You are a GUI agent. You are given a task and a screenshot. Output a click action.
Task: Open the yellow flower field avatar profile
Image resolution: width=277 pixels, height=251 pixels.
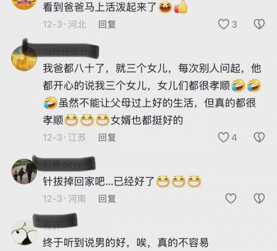24,58
